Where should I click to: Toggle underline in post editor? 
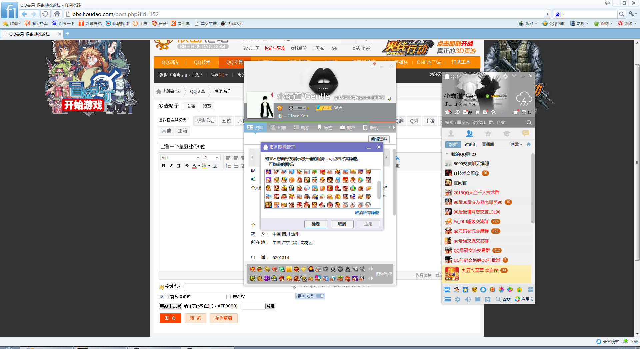point(179,166)
